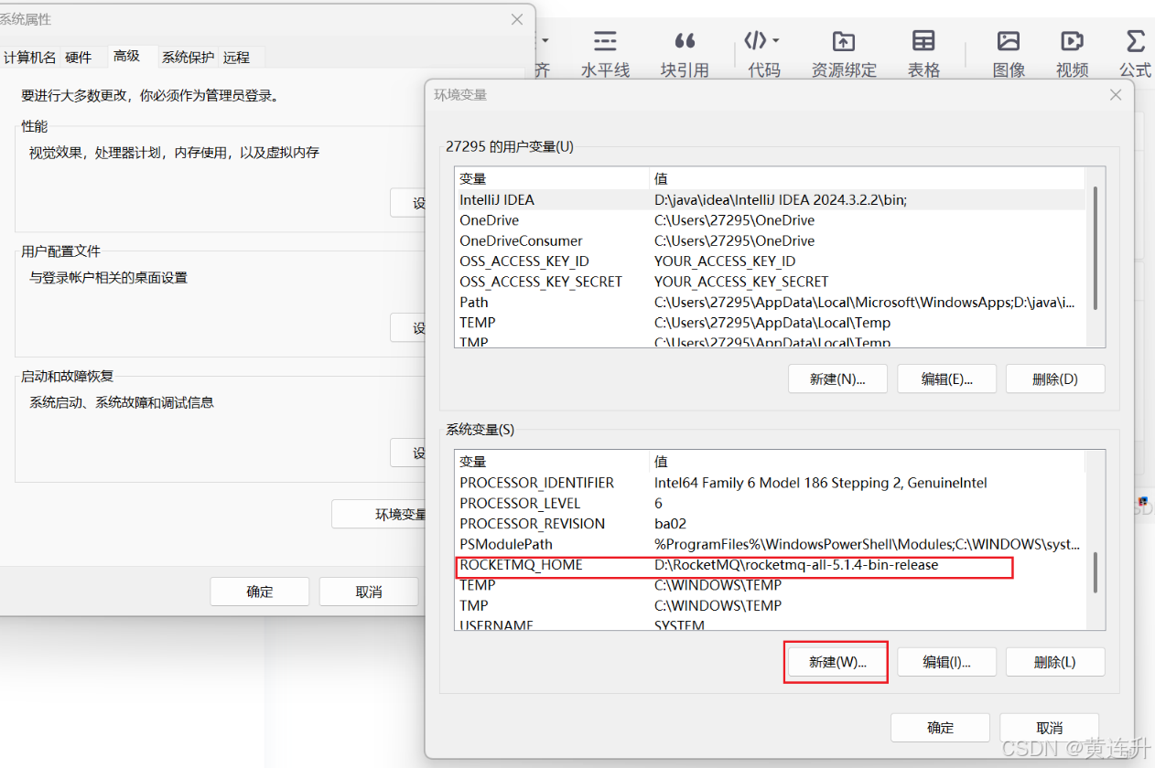Select the IntelliJ IDEA user variable row
The width and height of the screenshot is (1155, 768).
tap(771, 199)
